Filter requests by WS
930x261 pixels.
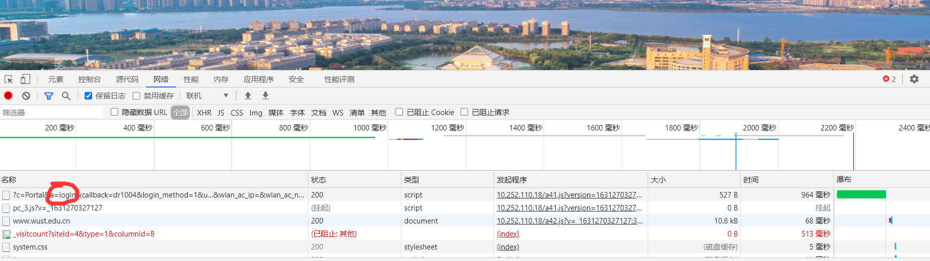click(338, 112)
